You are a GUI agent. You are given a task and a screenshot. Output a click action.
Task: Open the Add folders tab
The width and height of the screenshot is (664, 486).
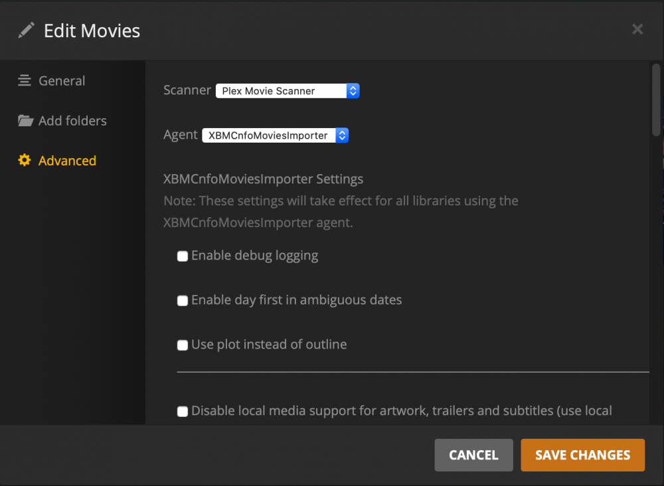[x=72, y=121]
